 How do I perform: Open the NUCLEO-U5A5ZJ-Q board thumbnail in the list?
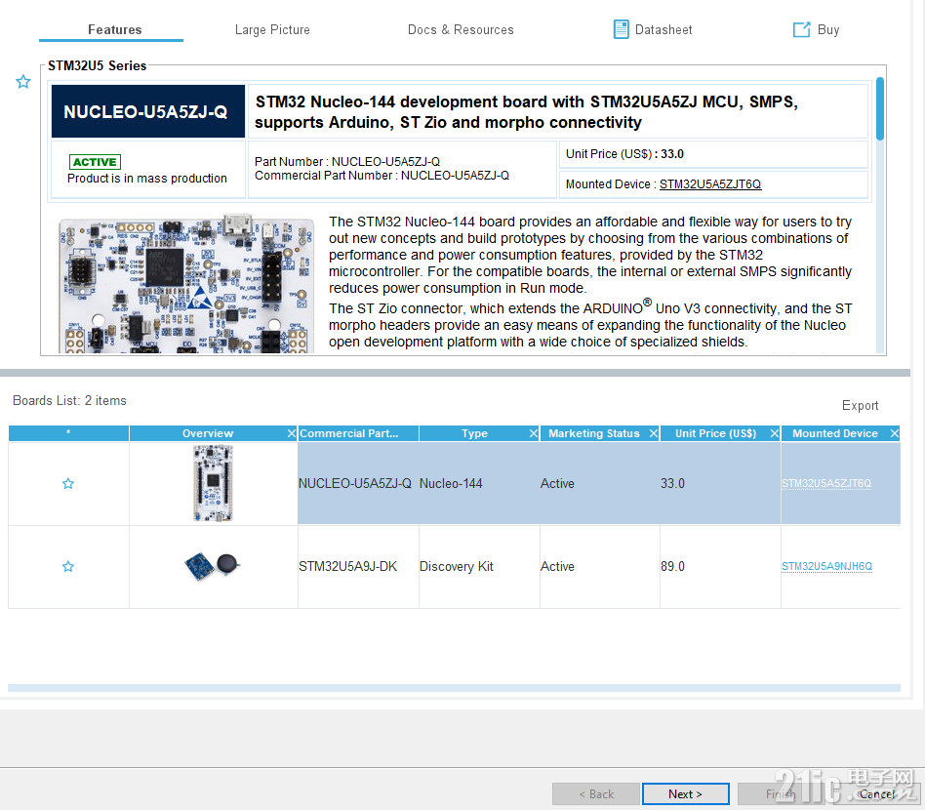click(x=213, y=483)
